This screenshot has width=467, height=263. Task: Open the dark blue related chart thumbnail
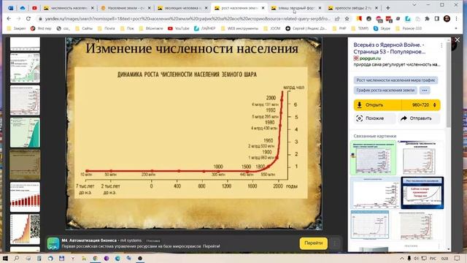click(422, 193)
